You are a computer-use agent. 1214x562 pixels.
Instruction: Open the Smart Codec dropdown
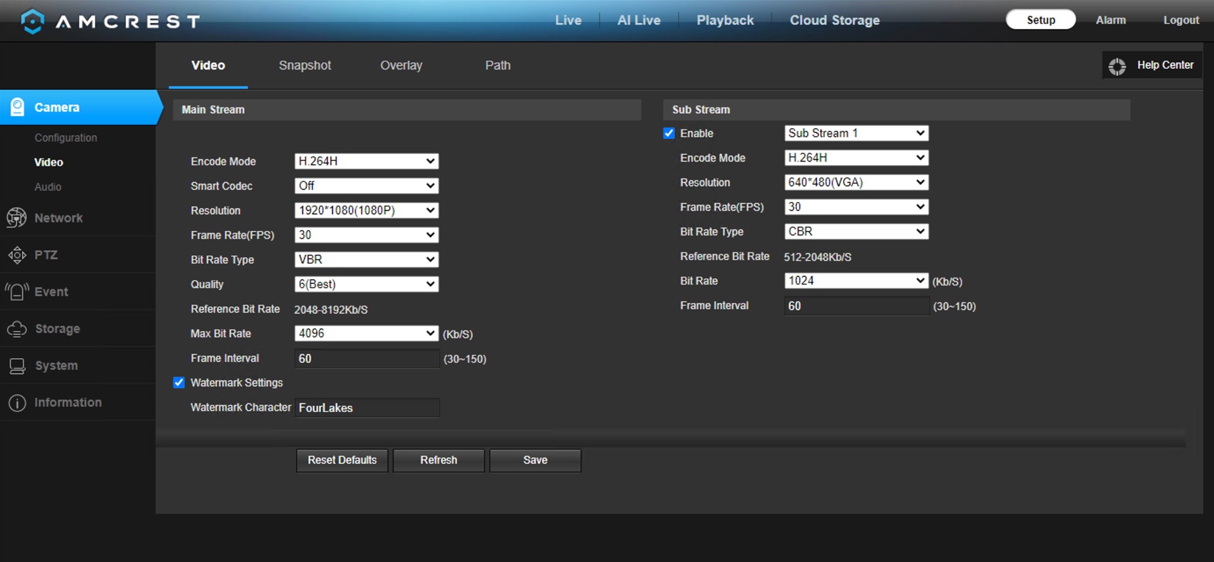tap(366, 186)
